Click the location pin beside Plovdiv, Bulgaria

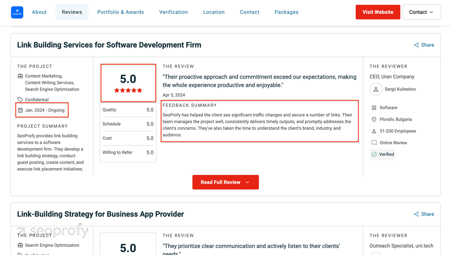click(x=374, y=119)
